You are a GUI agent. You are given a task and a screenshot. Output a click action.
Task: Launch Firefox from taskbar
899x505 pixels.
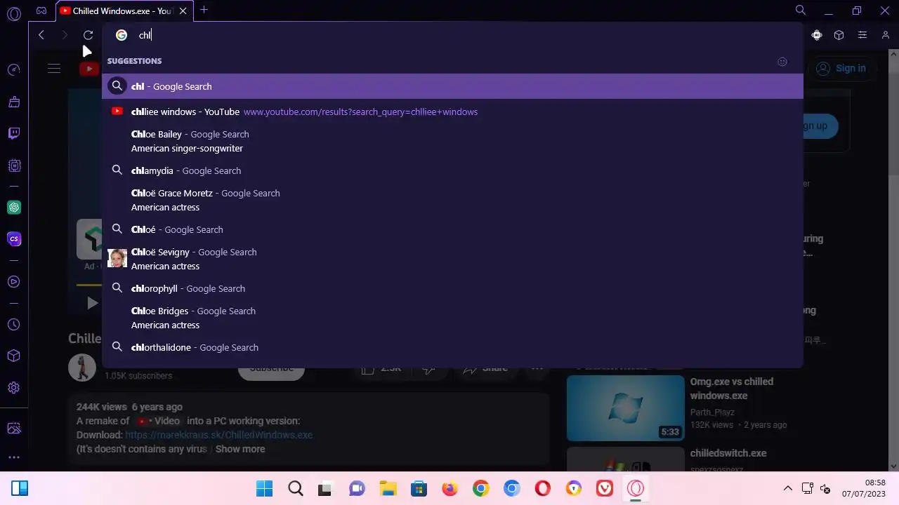click(449, 488)
